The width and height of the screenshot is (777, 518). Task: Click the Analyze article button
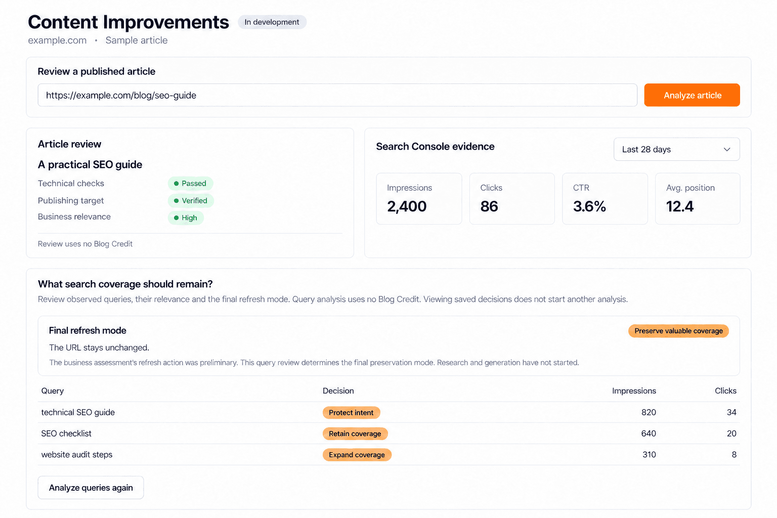pos(692,95)
